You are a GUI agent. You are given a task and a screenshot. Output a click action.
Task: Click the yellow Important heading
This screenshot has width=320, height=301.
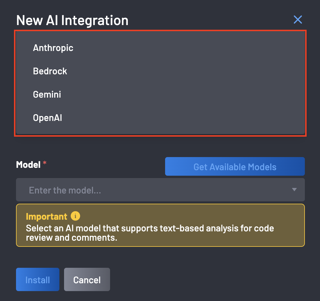pyautogui.click(x=47, y=216)
